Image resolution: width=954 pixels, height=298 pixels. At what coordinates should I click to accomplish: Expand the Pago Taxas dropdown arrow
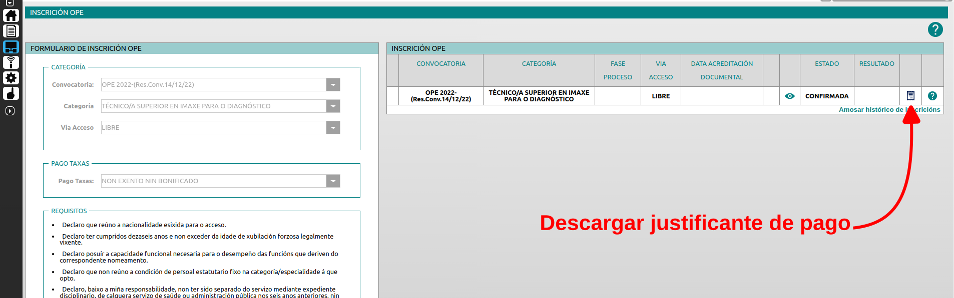click(333, 181)
